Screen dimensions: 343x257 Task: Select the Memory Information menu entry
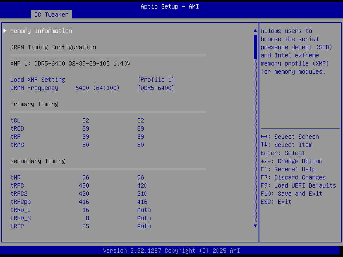(x=41, y=31)
